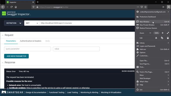171x96 pixels.
Task: Select New Window menu item
Action: click(x=153, y=22)
